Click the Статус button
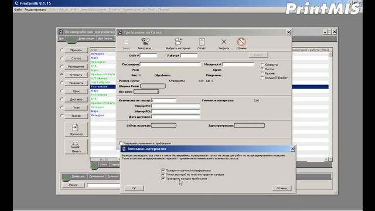Viewport: 375px width, 211px height. click(x=76, y=59)
